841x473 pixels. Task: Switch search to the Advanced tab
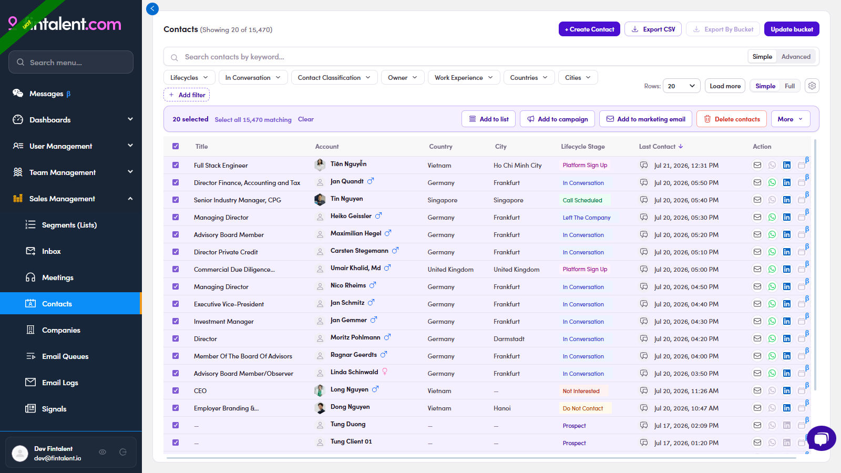coord(796,57)
